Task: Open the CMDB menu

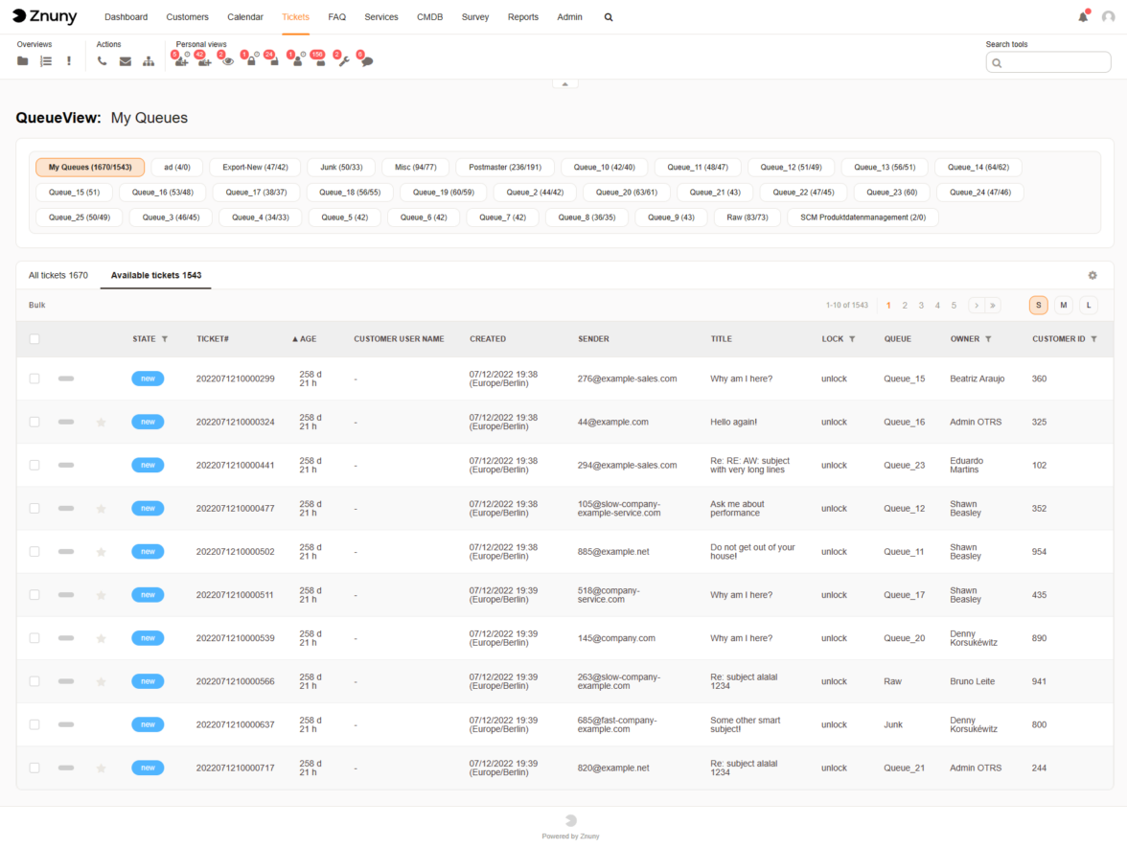Action: [x=429, y=17]
